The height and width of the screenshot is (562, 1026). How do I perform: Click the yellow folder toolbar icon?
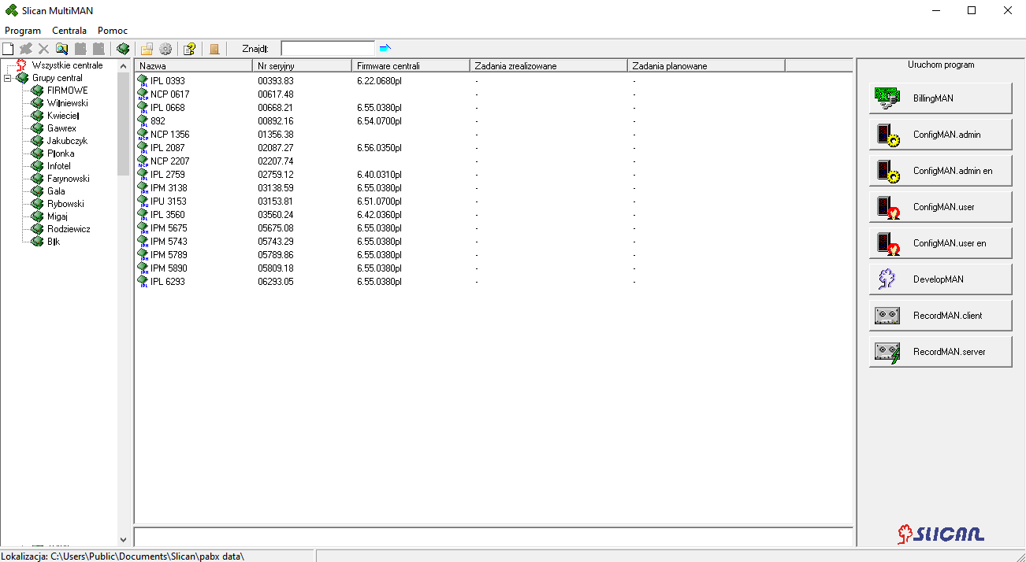(147, 49)
